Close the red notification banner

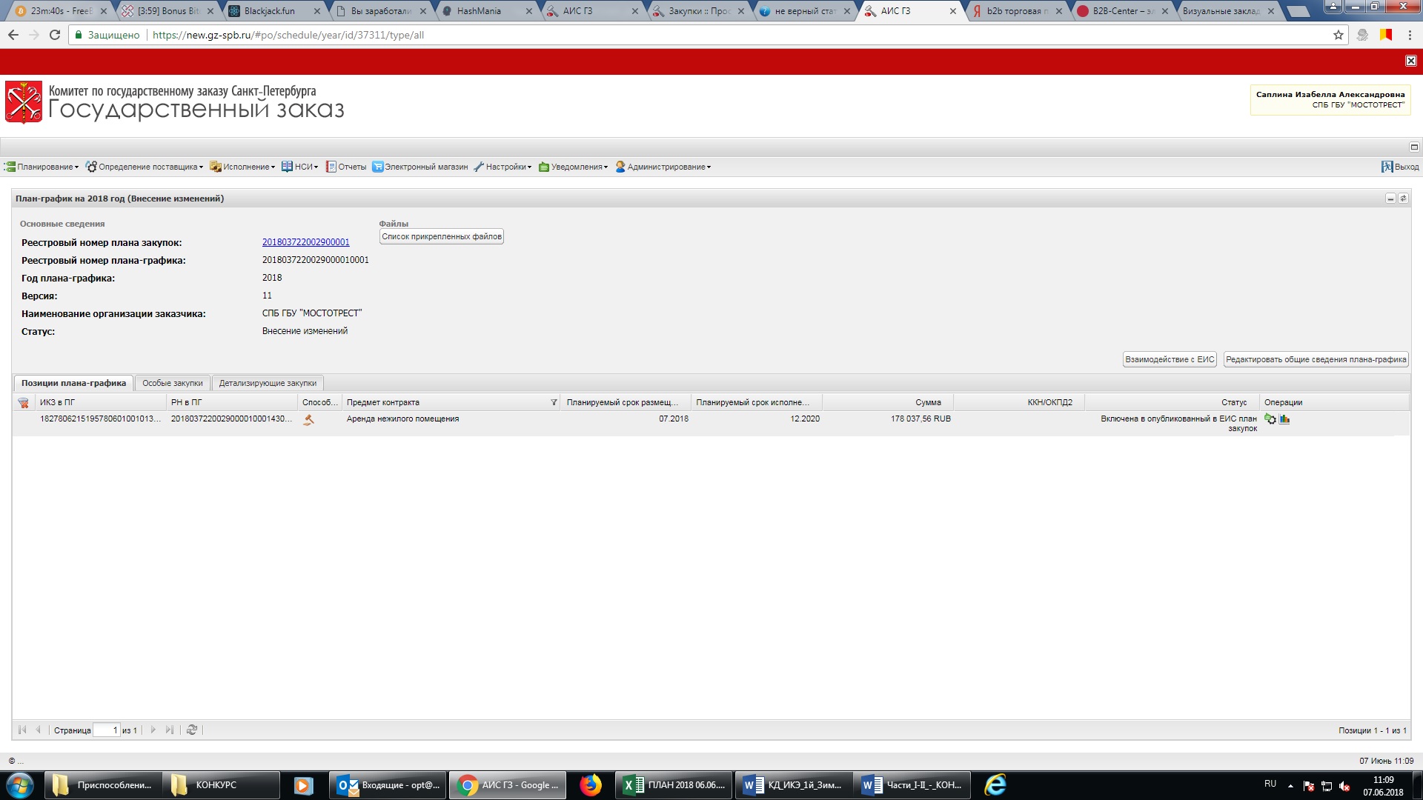(1411, 61)
